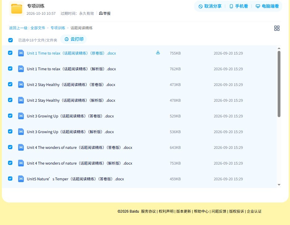Click Word icon of Unit 2 答卷版 file
The width and height of the screenshot is (290, 225).
21,84
